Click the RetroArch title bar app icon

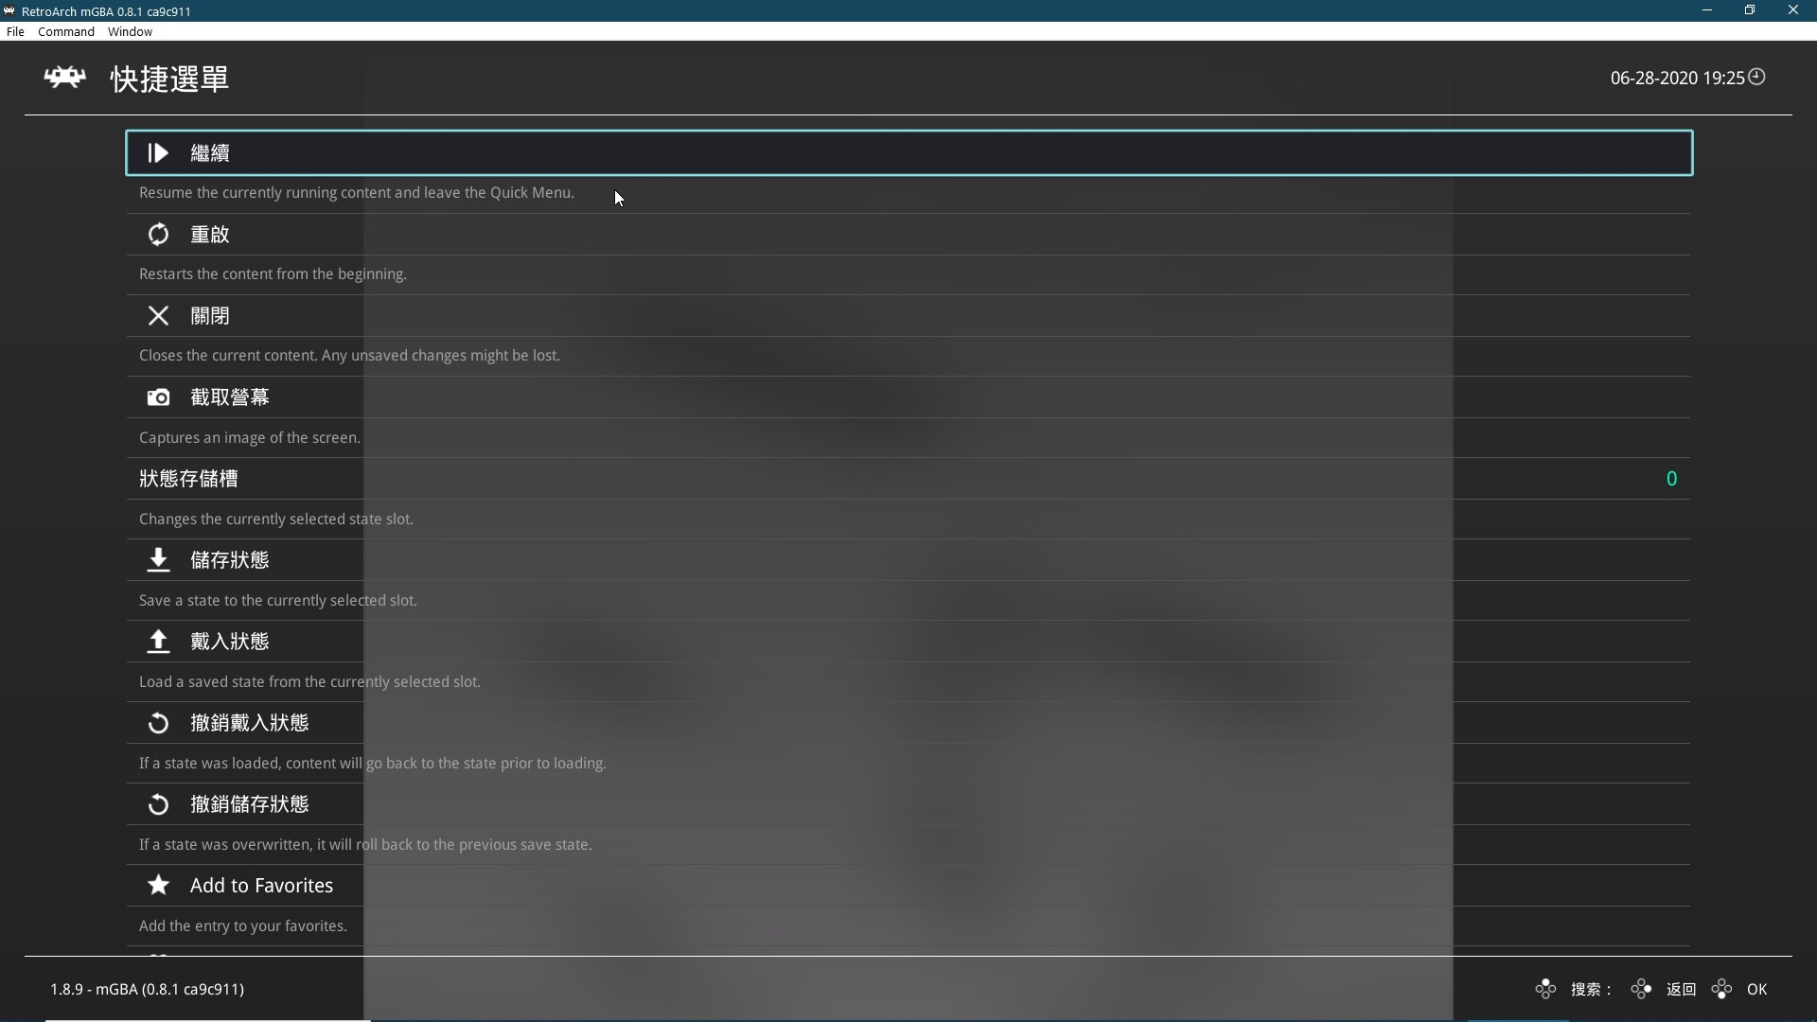9,10
